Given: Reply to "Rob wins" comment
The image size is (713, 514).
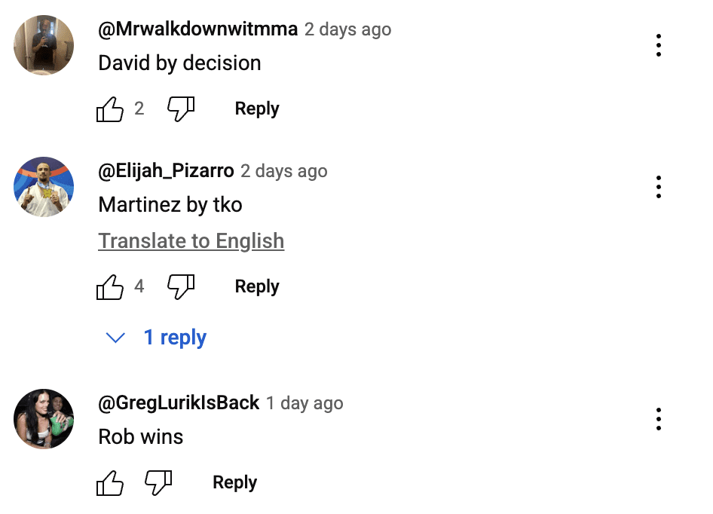Looking at the screenshot, I should [234, 482].
